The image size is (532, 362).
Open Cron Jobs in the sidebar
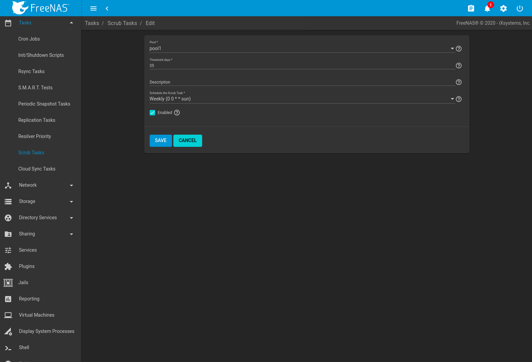pos(29,39)
